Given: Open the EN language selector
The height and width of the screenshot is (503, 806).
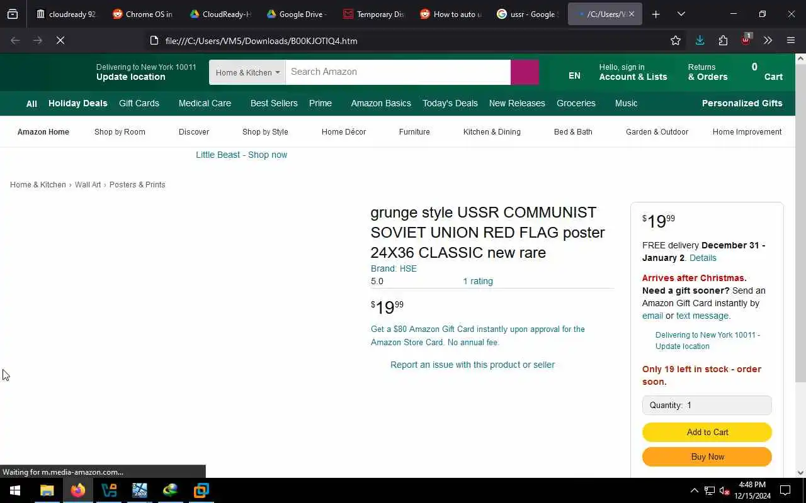Looking at the screenshot, I should pos(574,75).
